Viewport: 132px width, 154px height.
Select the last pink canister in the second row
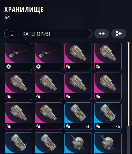(x=108, y=86)
